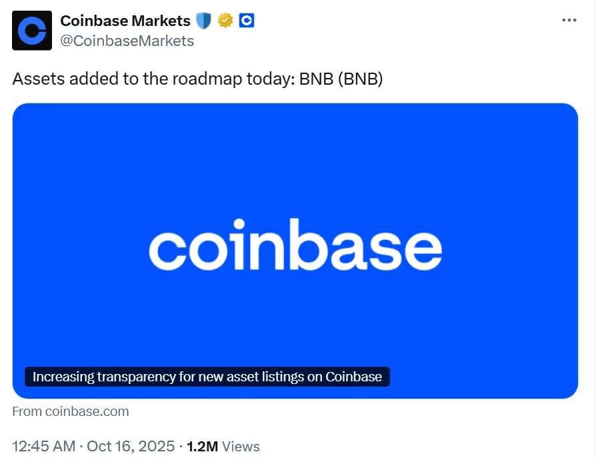This screenshot has height=460, width=596.
Task: Click the "Views" label
Action: 241,446
